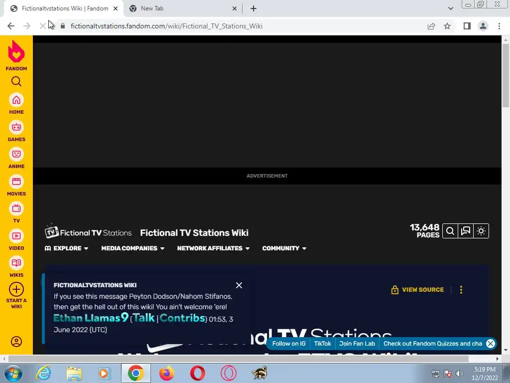The image size is (510, 383).
Task: Expand the Network Affiliates menu
Action: click(213, 248)
